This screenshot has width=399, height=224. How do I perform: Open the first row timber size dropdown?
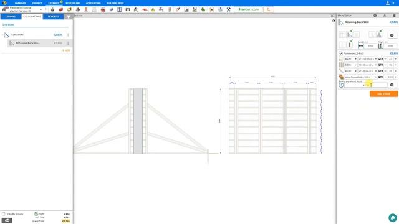coord(368,59)
